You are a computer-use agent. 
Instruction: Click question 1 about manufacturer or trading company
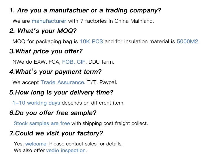point(85,11)
